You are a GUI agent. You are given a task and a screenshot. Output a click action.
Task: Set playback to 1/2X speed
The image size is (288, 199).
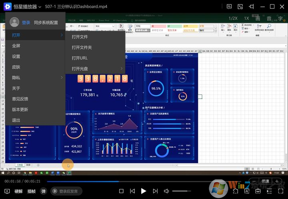(233, 18)
